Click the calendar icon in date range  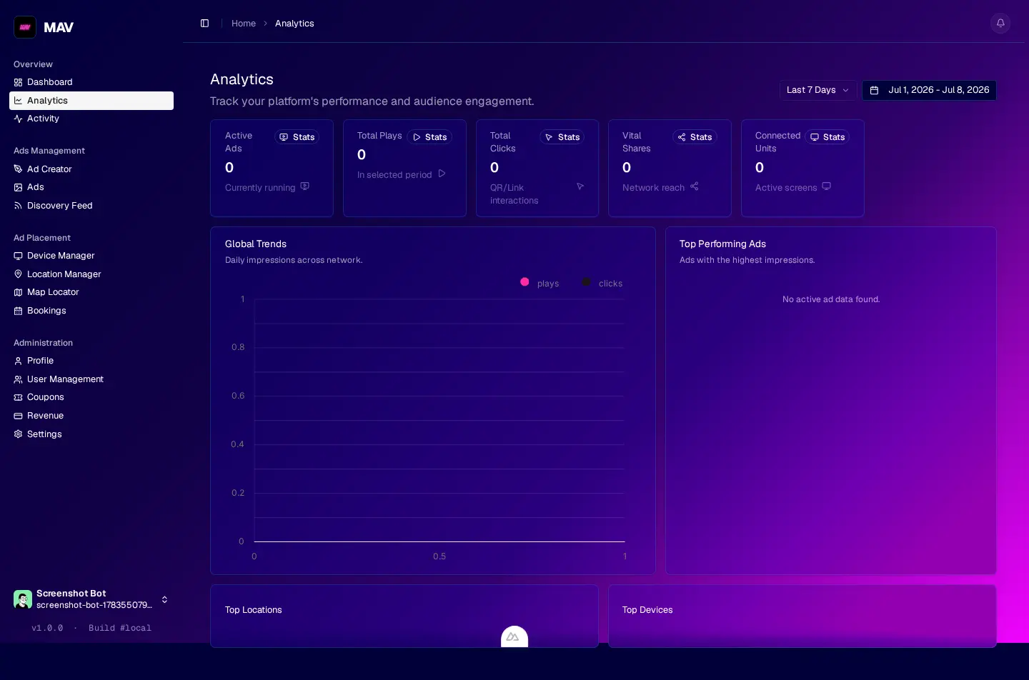(x=874, y=90)
